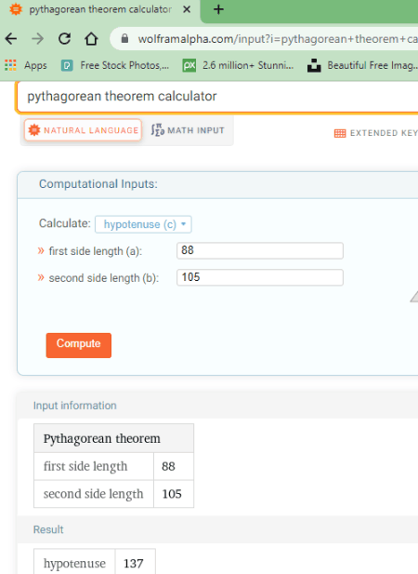Switch to Math Input mode

tap(188, 130)
